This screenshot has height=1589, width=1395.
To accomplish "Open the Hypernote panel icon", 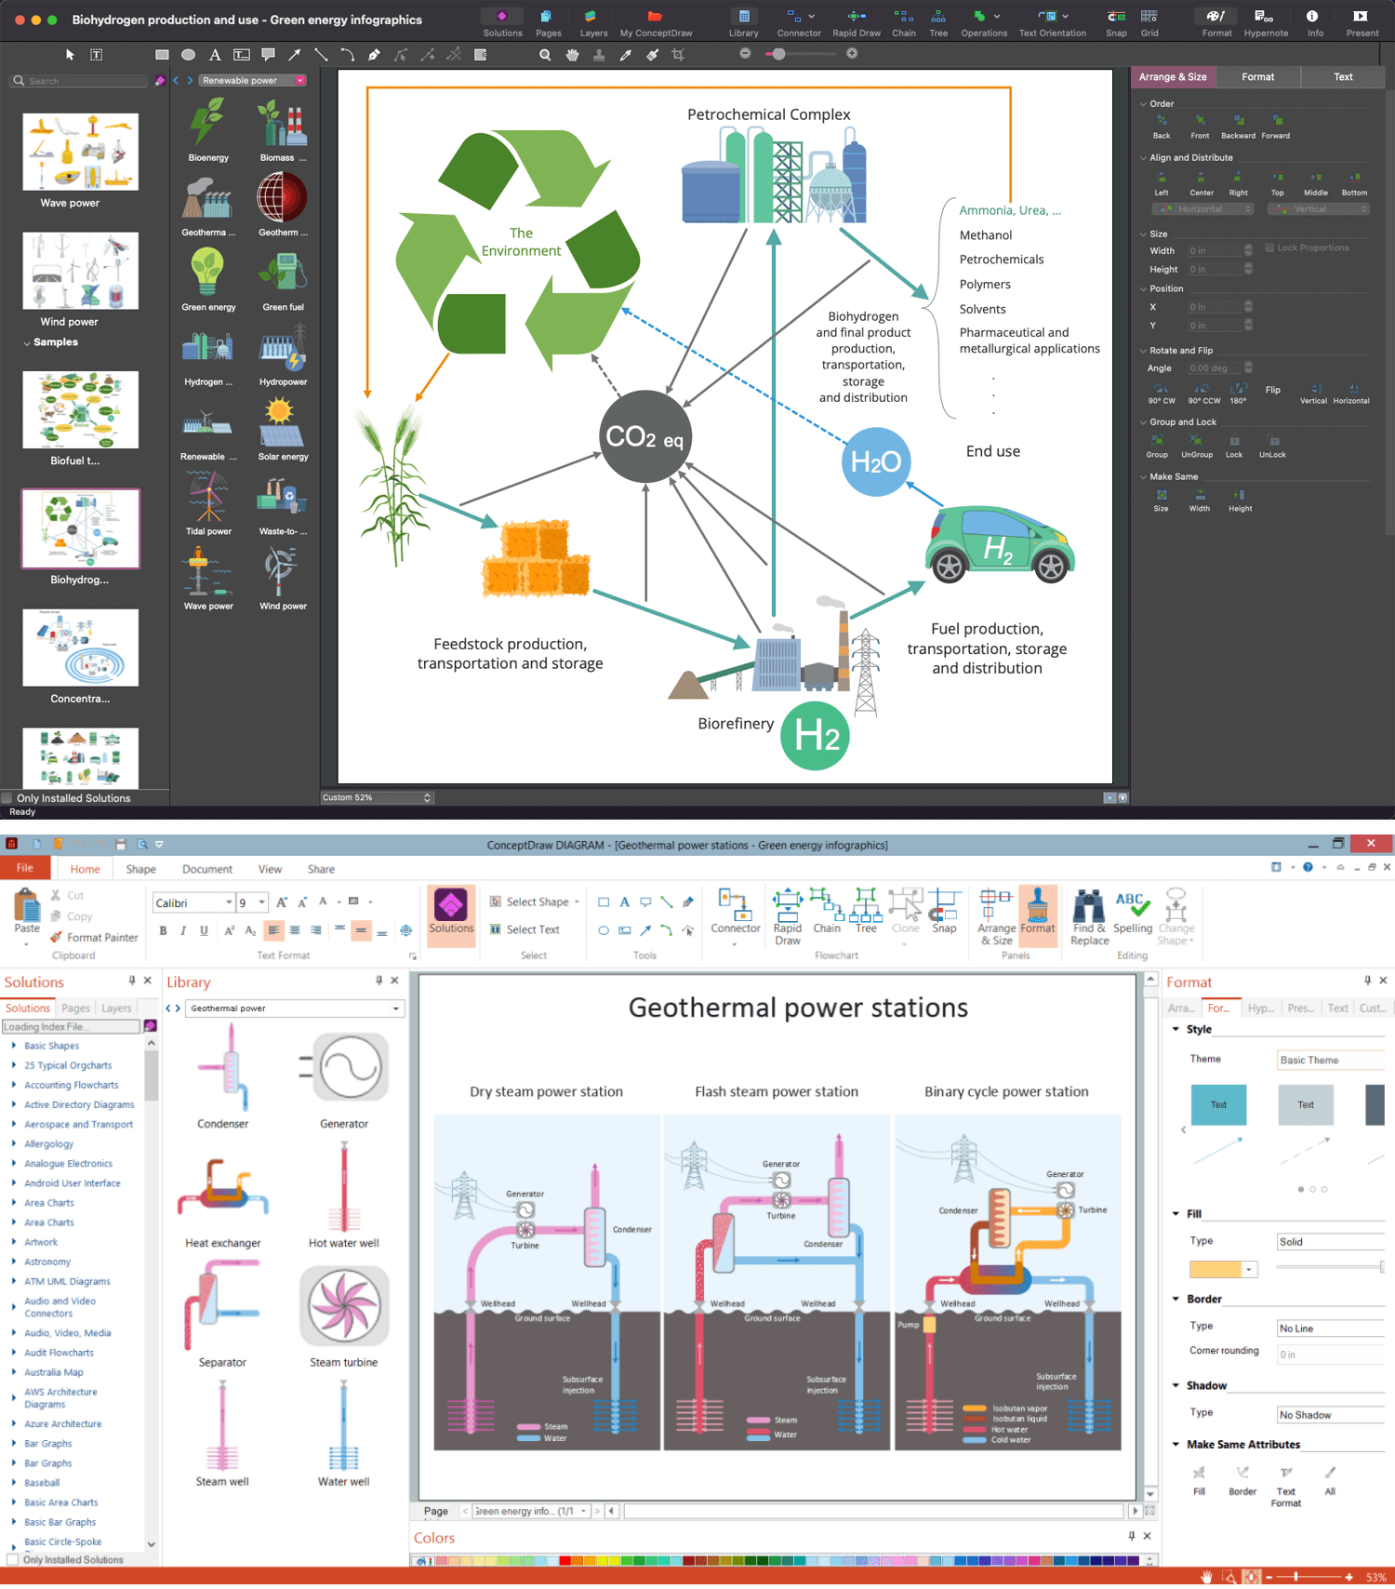I will tap(1265, 22).
